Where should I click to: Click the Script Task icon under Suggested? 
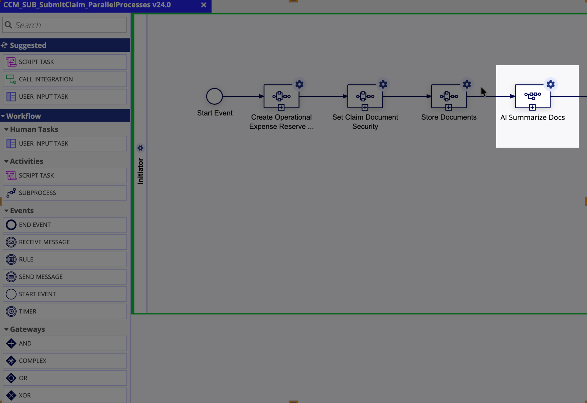tap(11, 62)
